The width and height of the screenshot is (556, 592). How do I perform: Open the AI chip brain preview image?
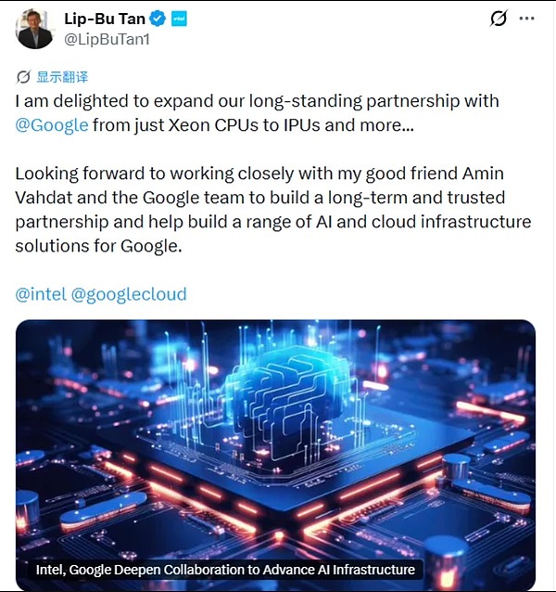pos(275,436)
